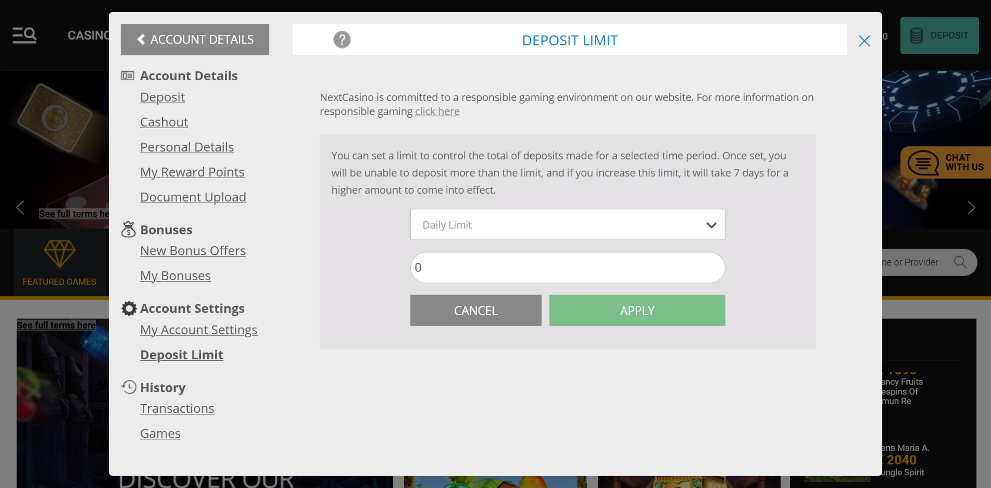This screenshot has width=991, height=488.
Task: Open Transactions history
Action: pyautogui.click(x=177, y=408)
